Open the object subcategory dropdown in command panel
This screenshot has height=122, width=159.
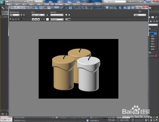[x=153, y=25]
